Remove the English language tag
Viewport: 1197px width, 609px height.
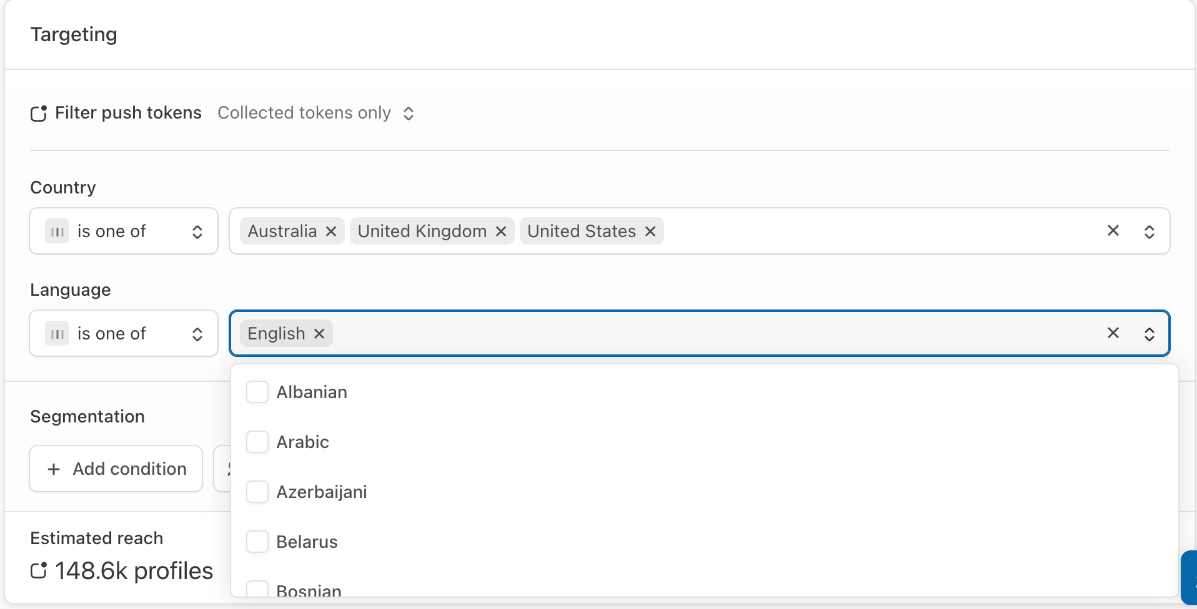click(319, 334)
